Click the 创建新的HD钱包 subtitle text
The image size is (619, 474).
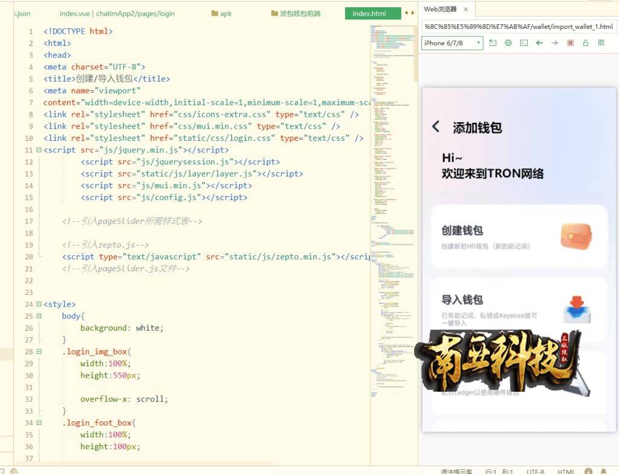point(485,246)
